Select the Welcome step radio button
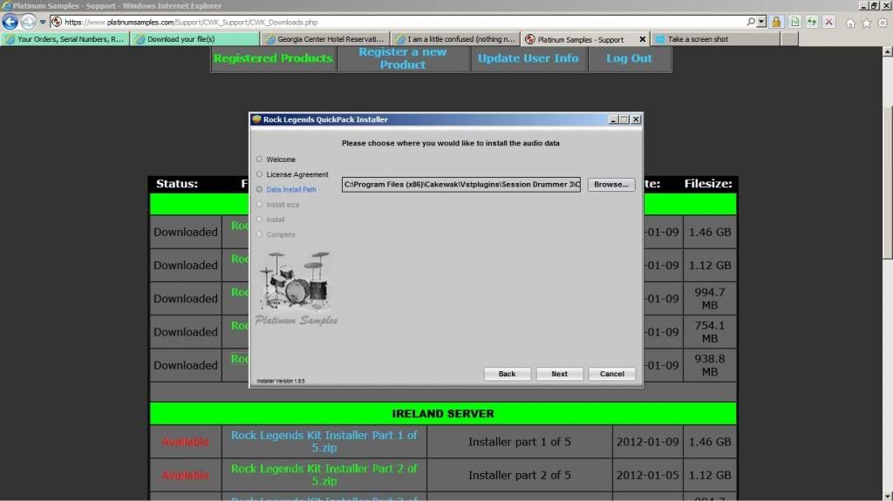This screenshot has width=893, height=501. pyautogui.click(x=259, y=159)
